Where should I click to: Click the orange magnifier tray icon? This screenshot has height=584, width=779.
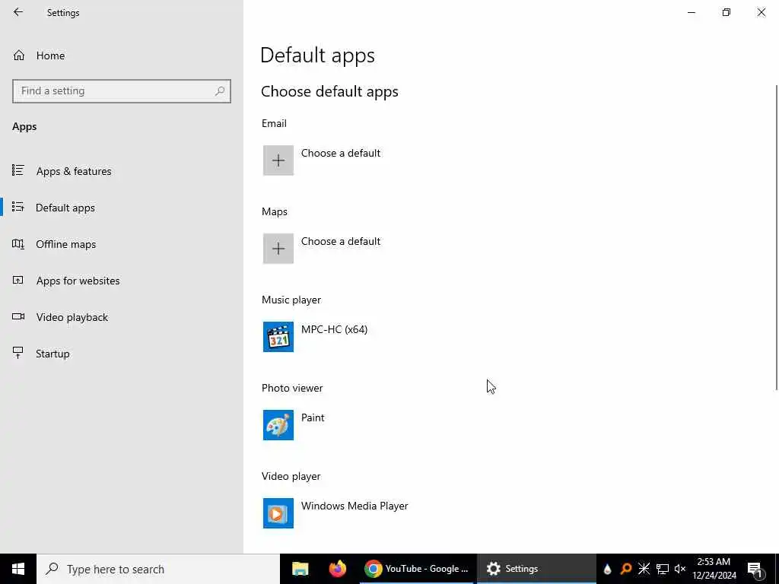[x=625, y=569]
